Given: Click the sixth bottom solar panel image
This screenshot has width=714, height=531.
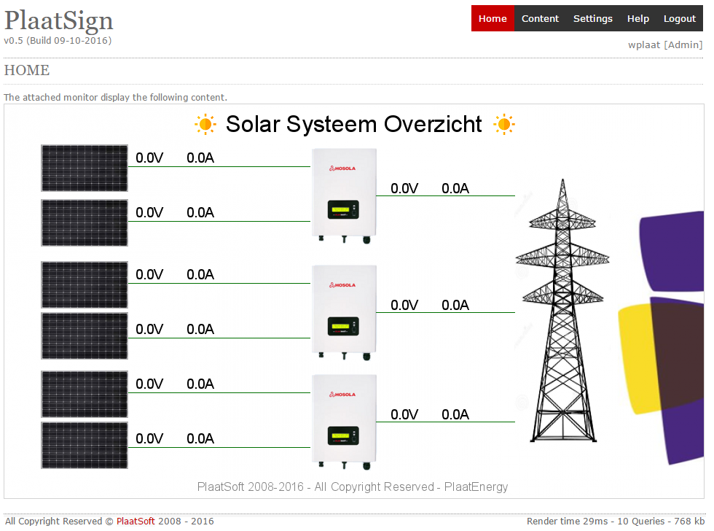Looking at the screenshot, I should 85,446.
